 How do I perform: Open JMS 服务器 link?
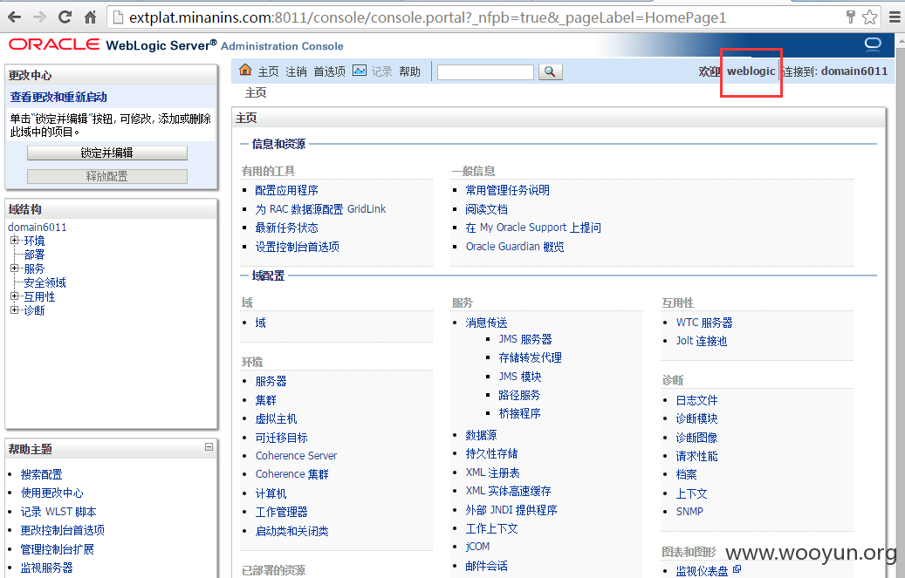tap(525, 339)
